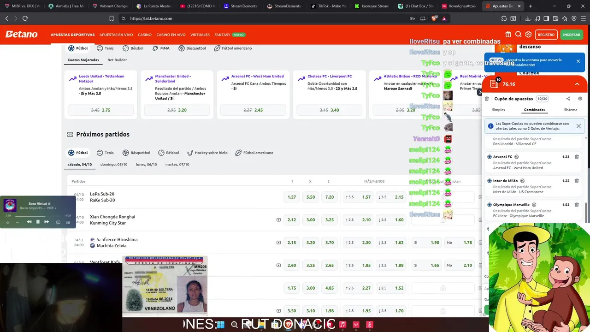Select 2.45 odds on Arsenal FC - West Ham card
Screen dimensions: 590x332
[254, 110]
